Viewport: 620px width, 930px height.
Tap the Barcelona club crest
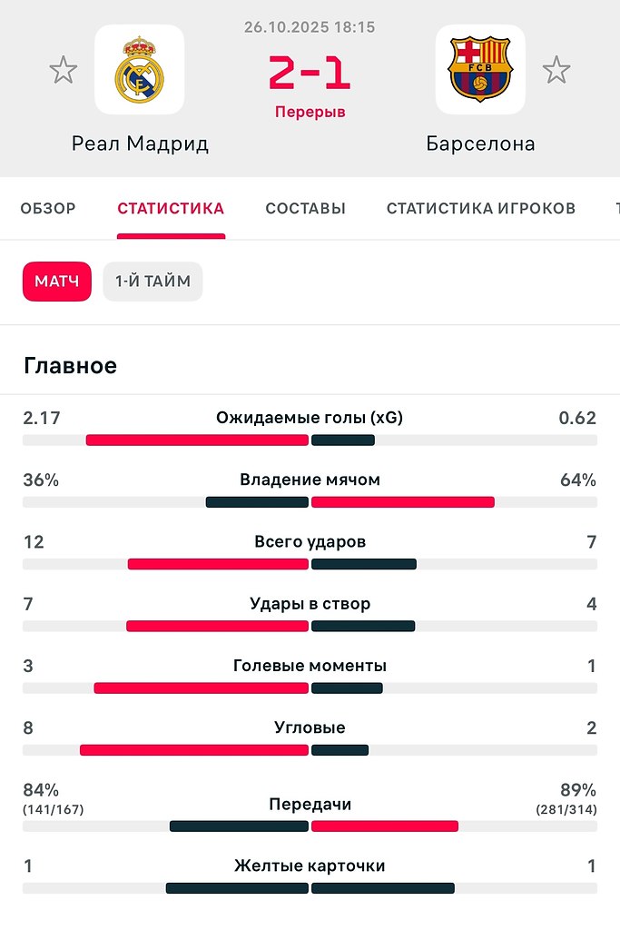(480, 70)
